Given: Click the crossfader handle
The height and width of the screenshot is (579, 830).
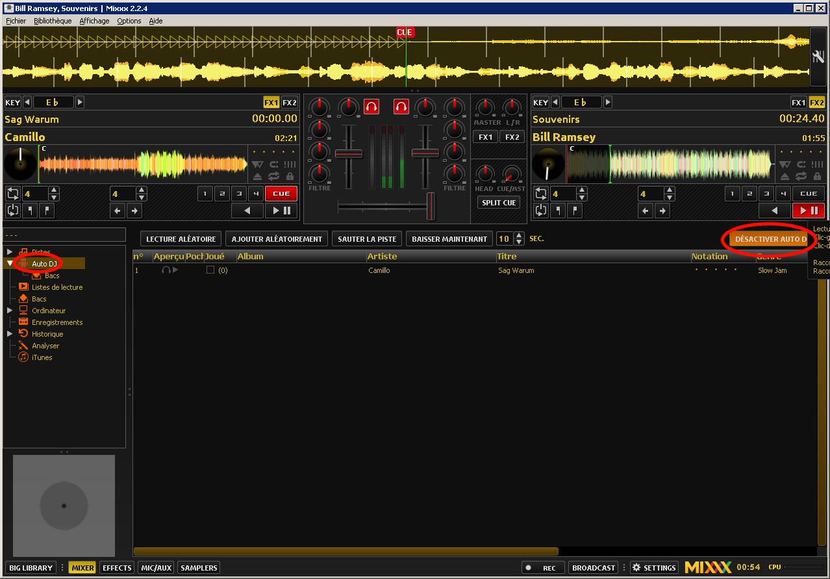Looking at the screenshot, I should [430, 206].
